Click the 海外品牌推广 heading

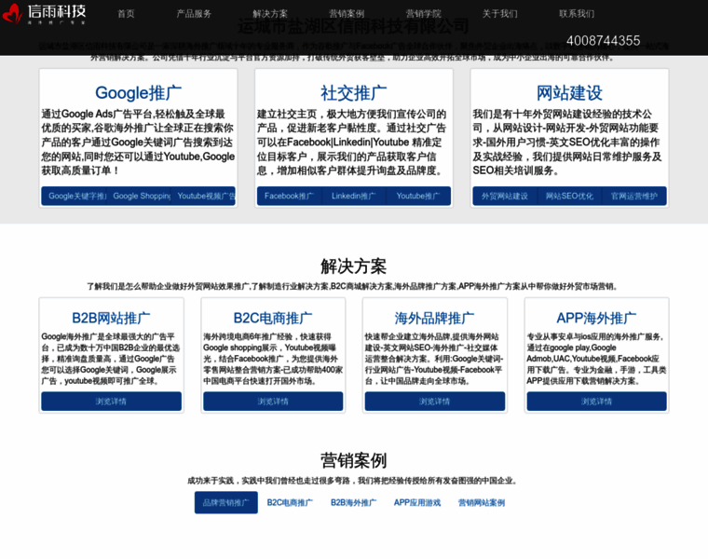click(x=434, y=318)
